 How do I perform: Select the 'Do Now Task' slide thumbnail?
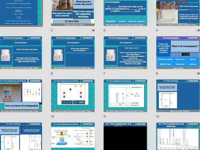tap(73, 13)
